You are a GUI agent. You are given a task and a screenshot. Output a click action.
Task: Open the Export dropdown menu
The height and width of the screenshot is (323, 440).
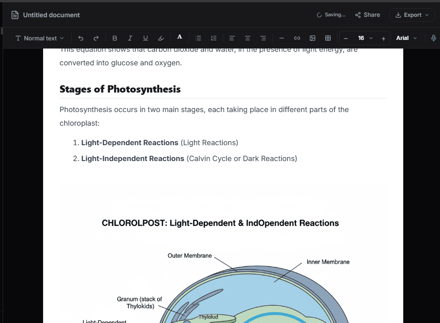(412, 15)
